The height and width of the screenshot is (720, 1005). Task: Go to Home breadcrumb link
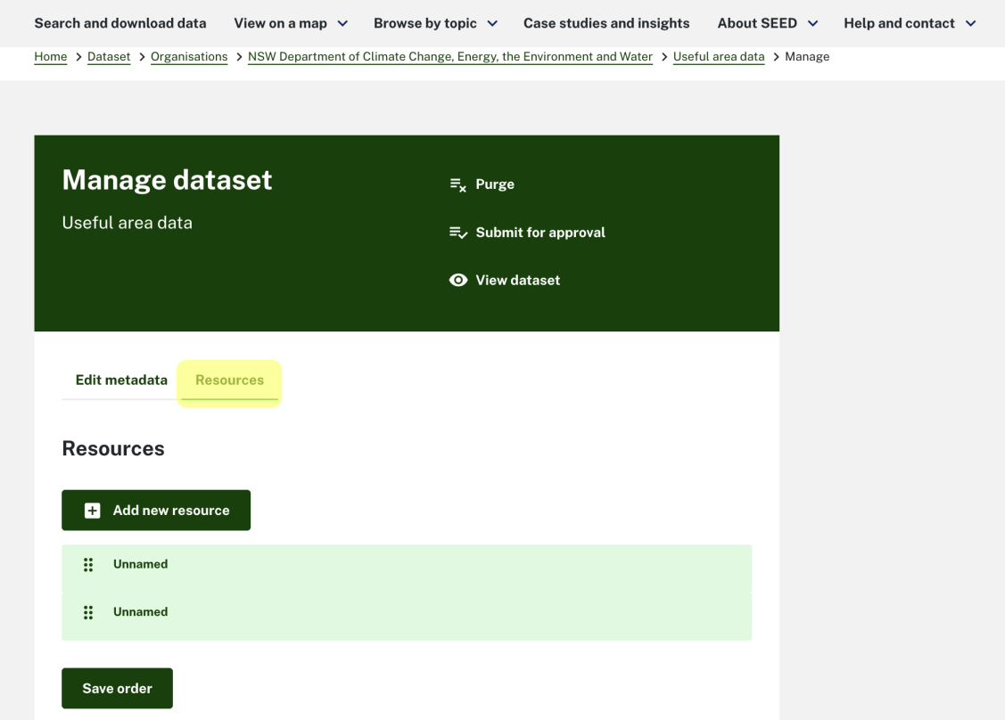click(x=51, y=56)
